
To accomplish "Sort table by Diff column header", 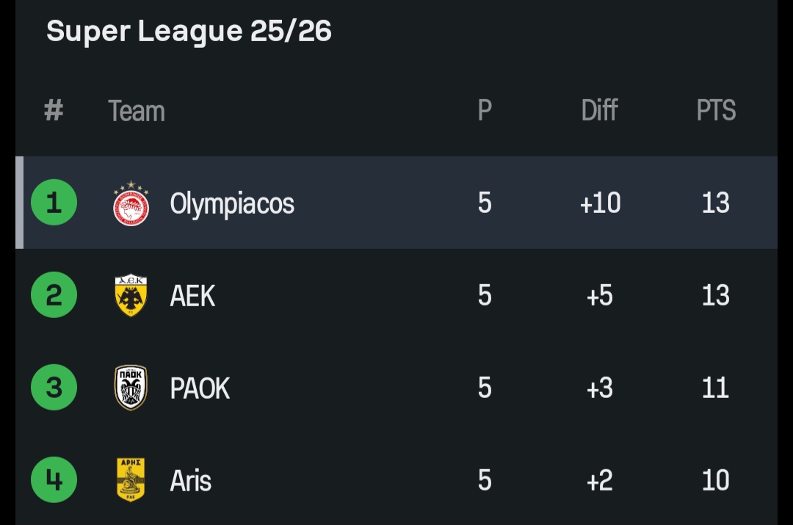I will tap(599, 111).
